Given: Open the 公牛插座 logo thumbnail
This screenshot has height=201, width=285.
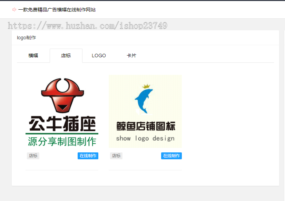Looking at the screenshot, I should click(62, 111).
